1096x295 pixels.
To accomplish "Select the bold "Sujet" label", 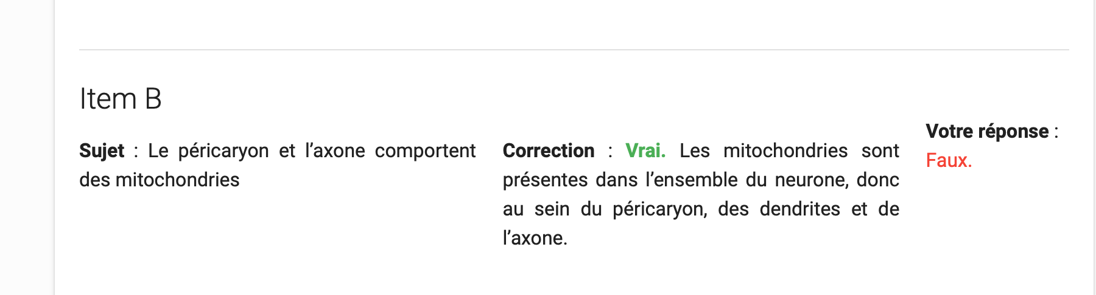I will tap(102, 151).
